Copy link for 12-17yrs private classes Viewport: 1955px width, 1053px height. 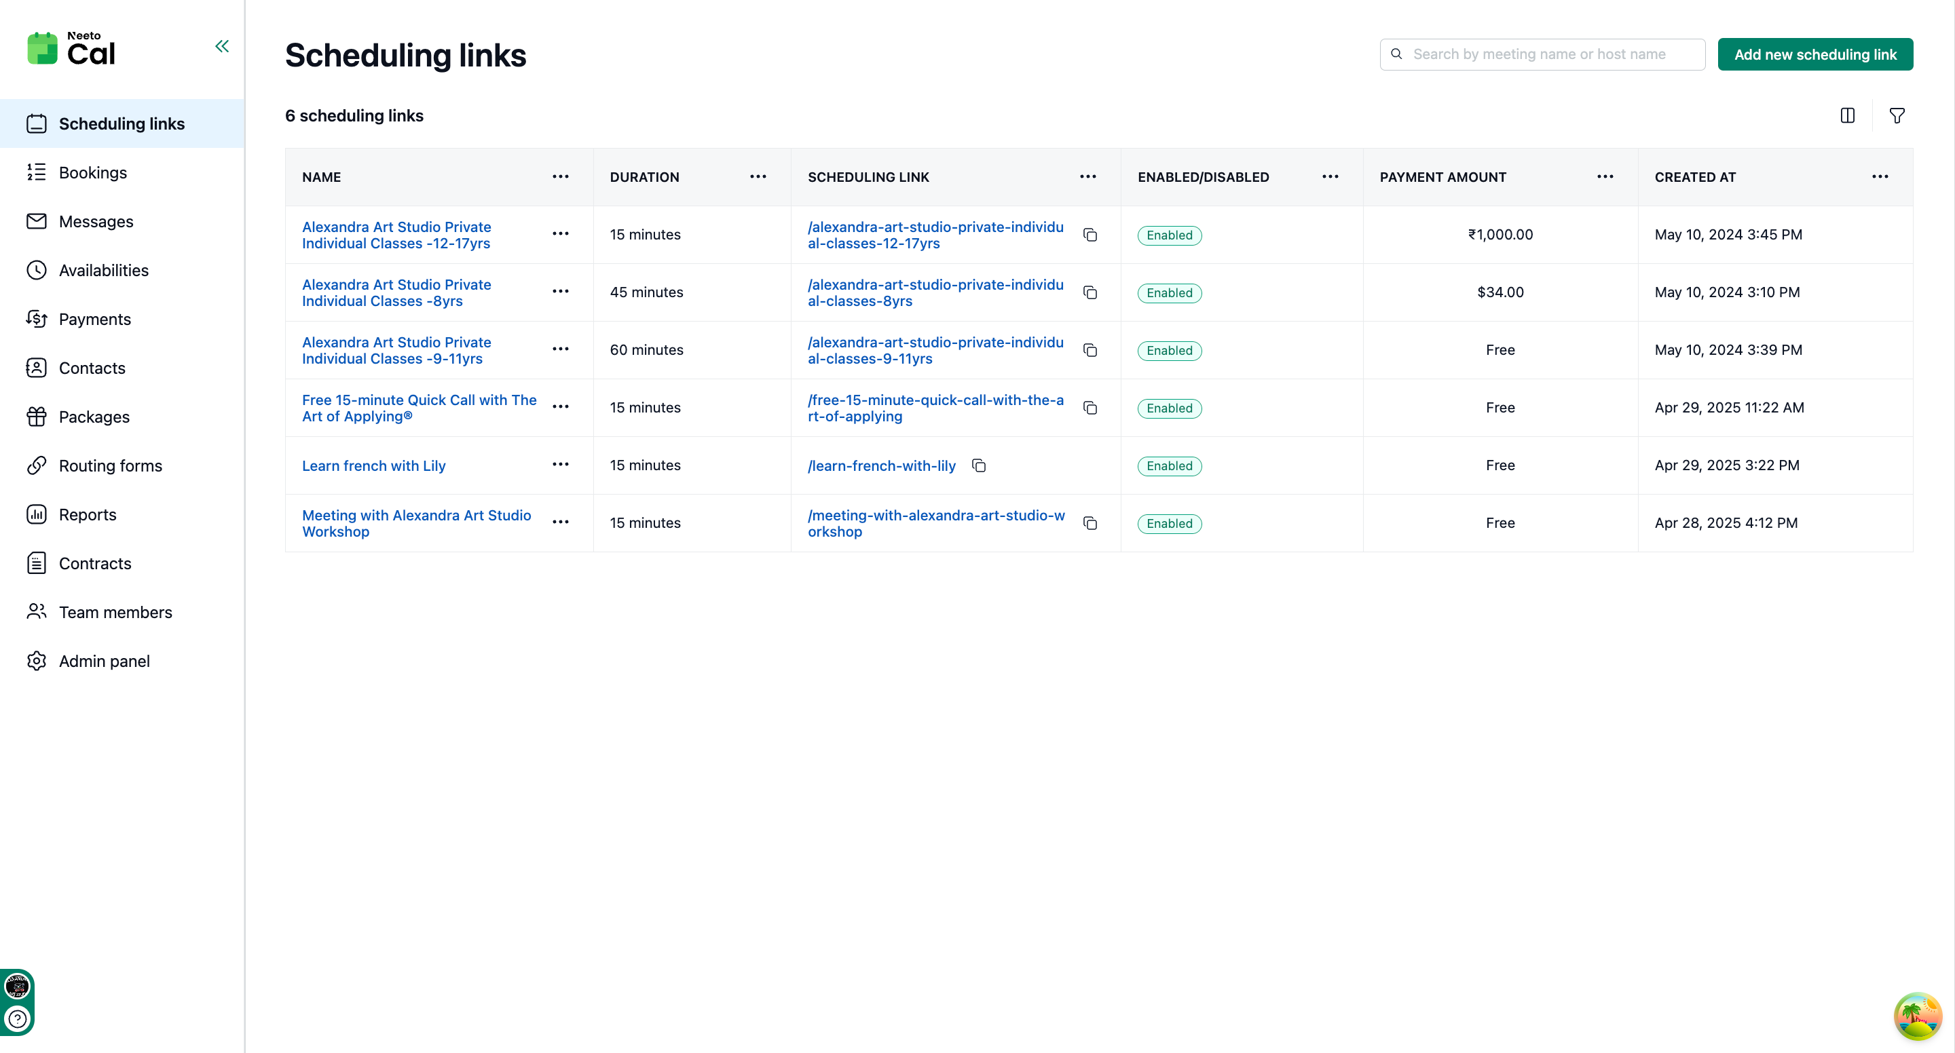(x=1090, y=235)
